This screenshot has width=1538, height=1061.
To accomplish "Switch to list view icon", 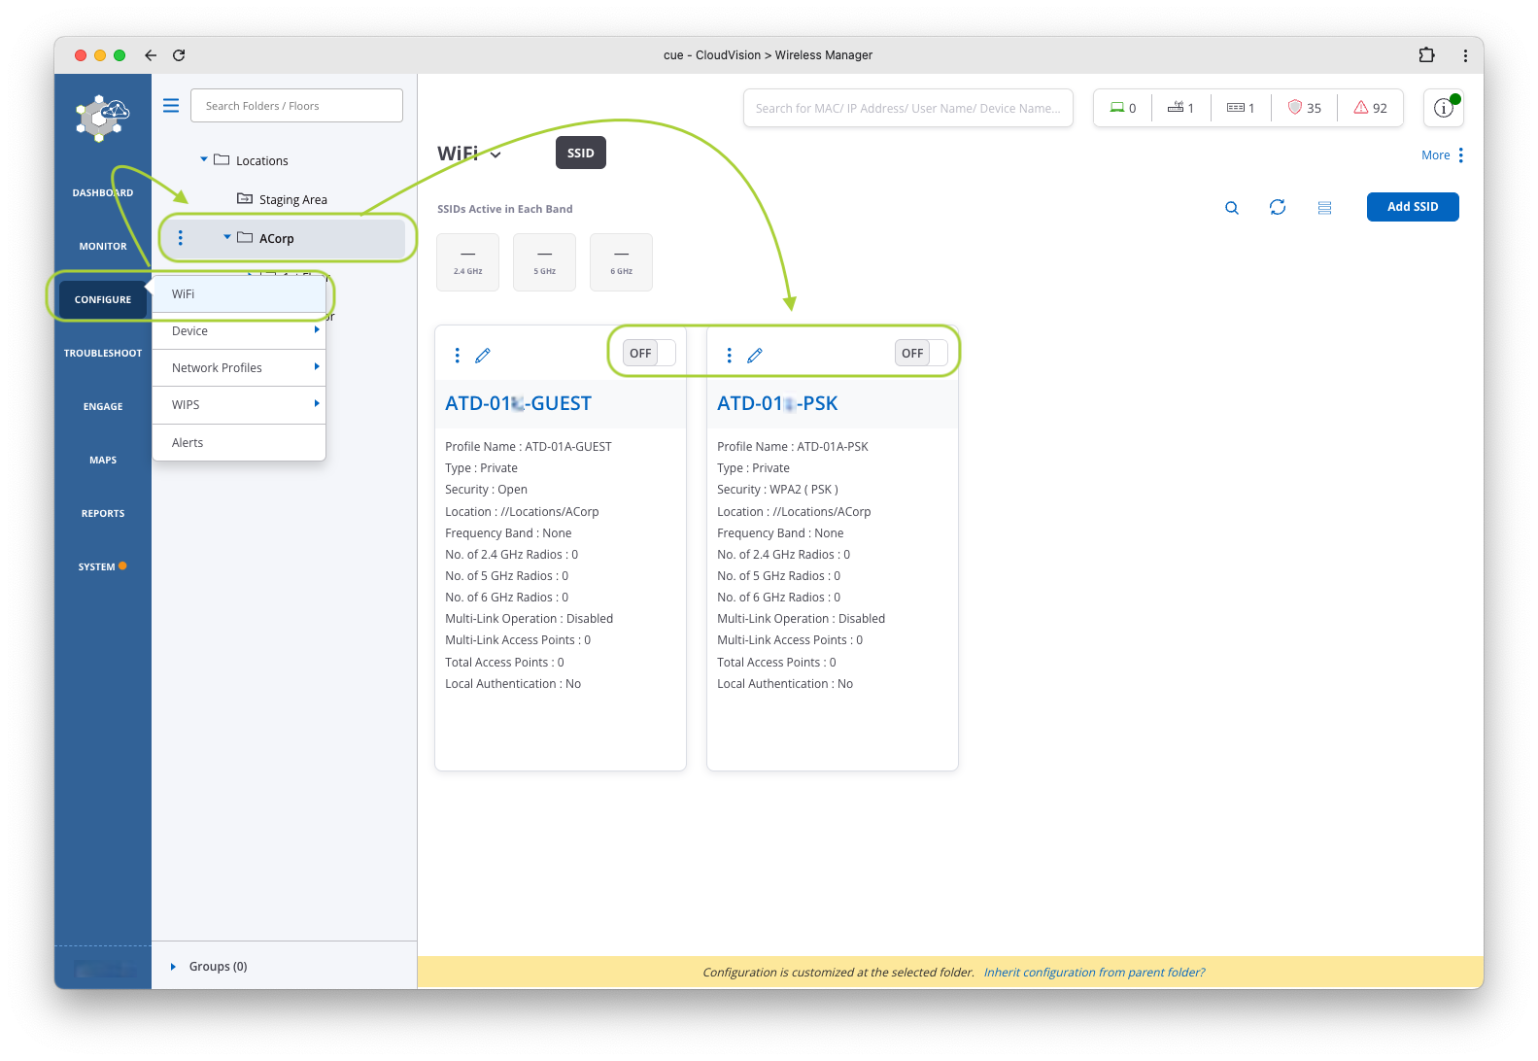I will (x=1324, y=208).
